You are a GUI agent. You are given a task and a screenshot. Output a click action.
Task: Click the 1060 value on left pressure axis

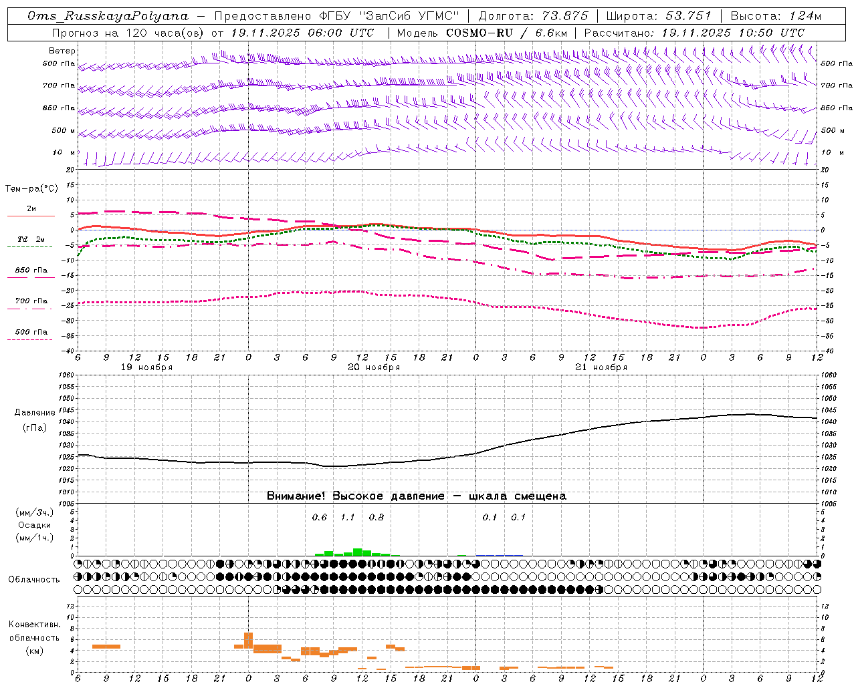(x=66, y=375)
